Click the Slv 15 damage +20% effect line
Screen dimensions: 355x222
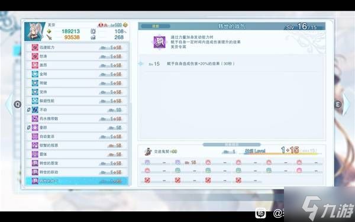coord(192,64)
